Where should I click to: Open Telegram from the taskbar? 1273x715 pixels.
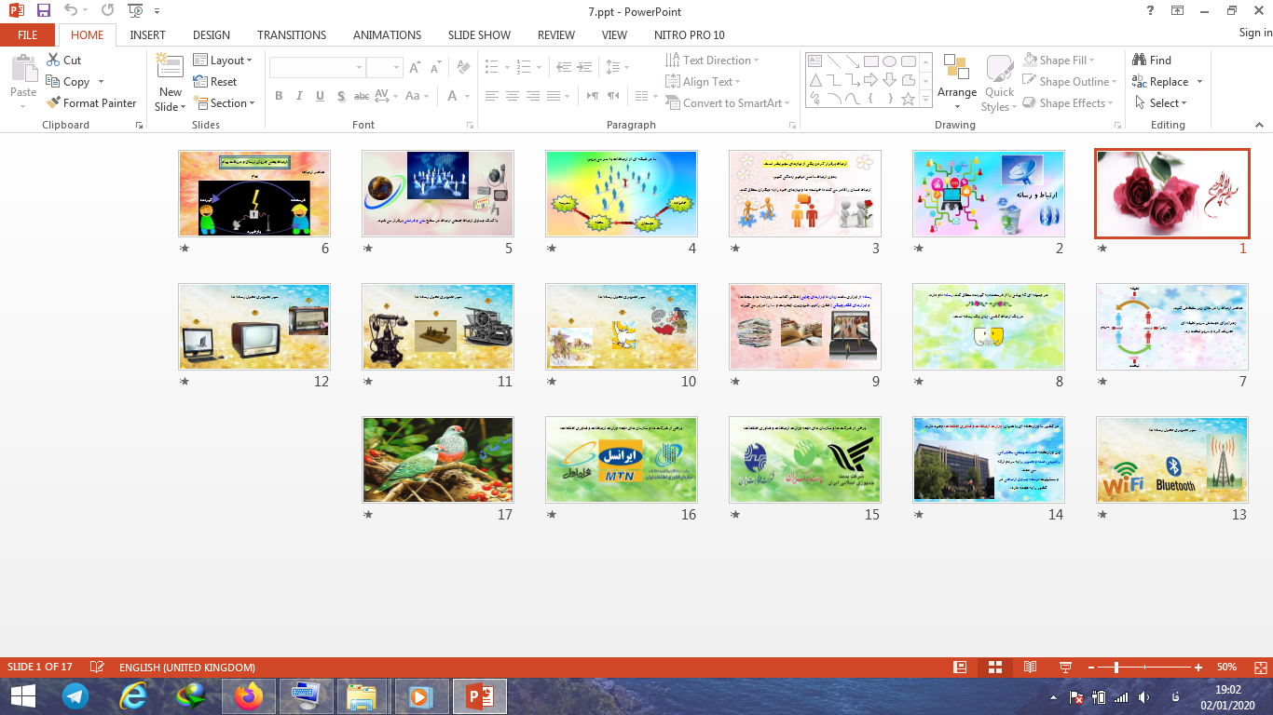pos(75,695)
